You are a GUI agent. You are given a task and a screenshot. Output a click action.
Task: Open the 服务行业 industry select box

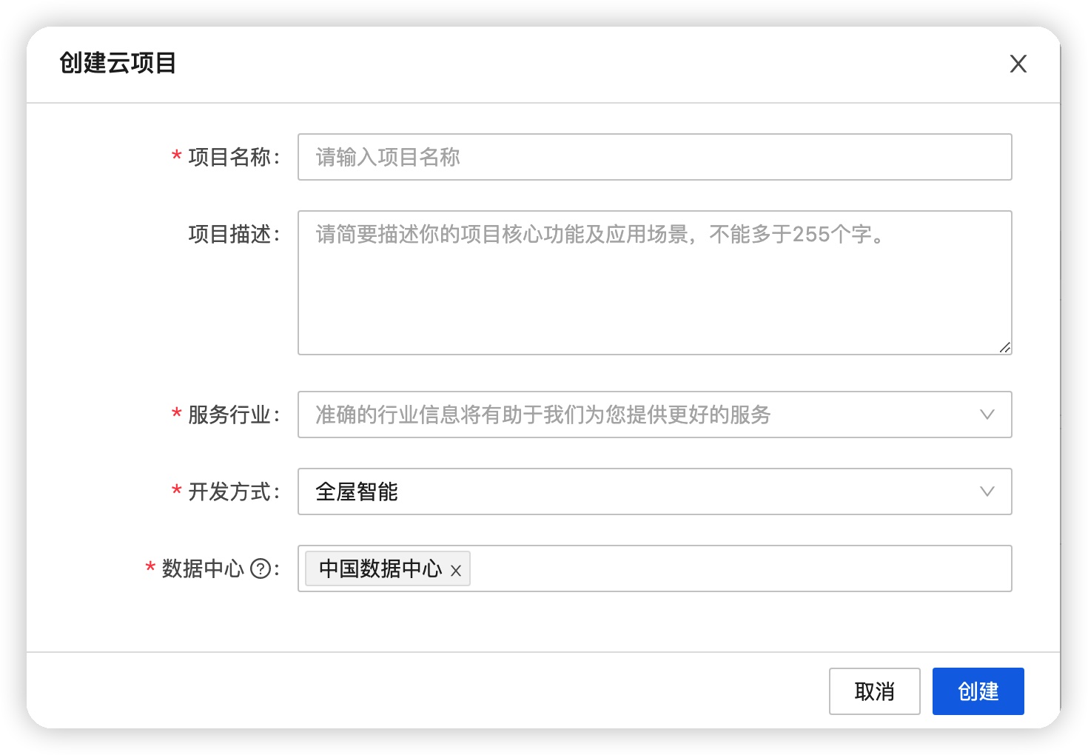pyautogui.click(x=637, y=415)
